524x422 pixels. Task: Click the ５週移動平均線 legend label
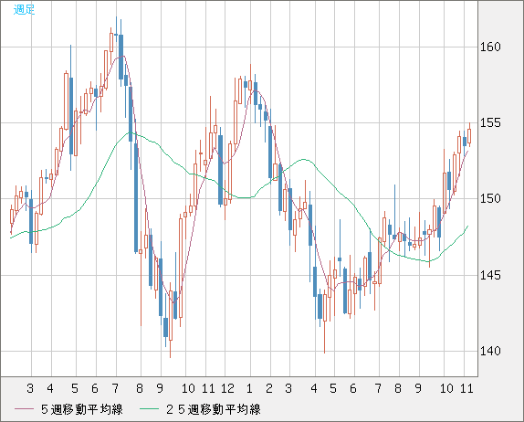[82, 409]
